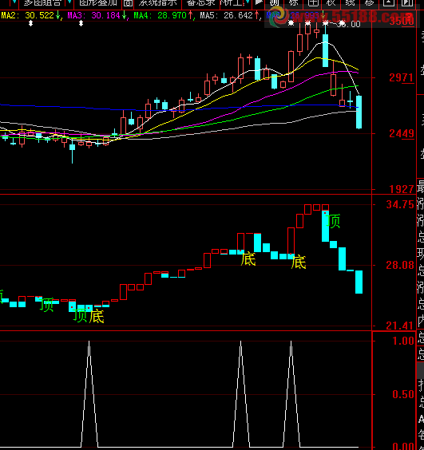Click the white diamond marker under MA2
This screenshot has width=424, height=450.
30,24
